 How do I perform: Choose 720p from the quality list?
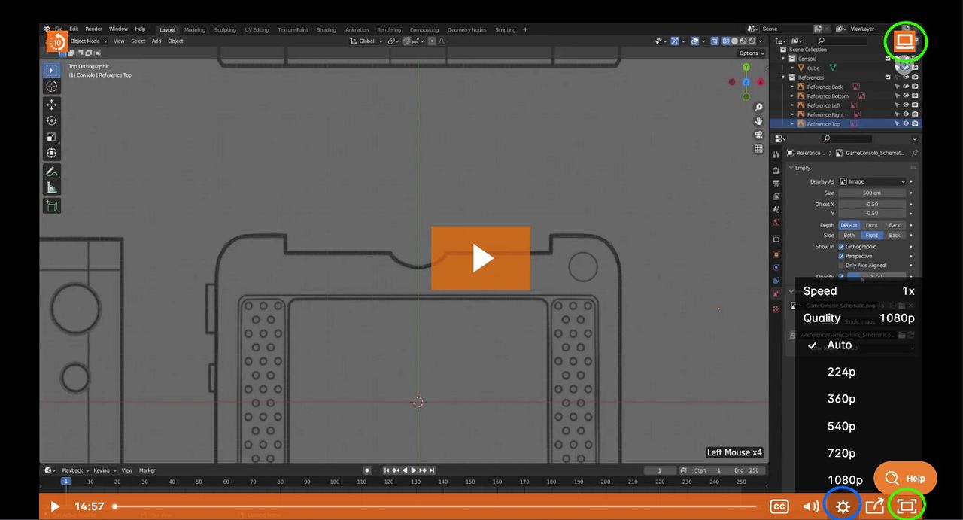pos(841,453)
